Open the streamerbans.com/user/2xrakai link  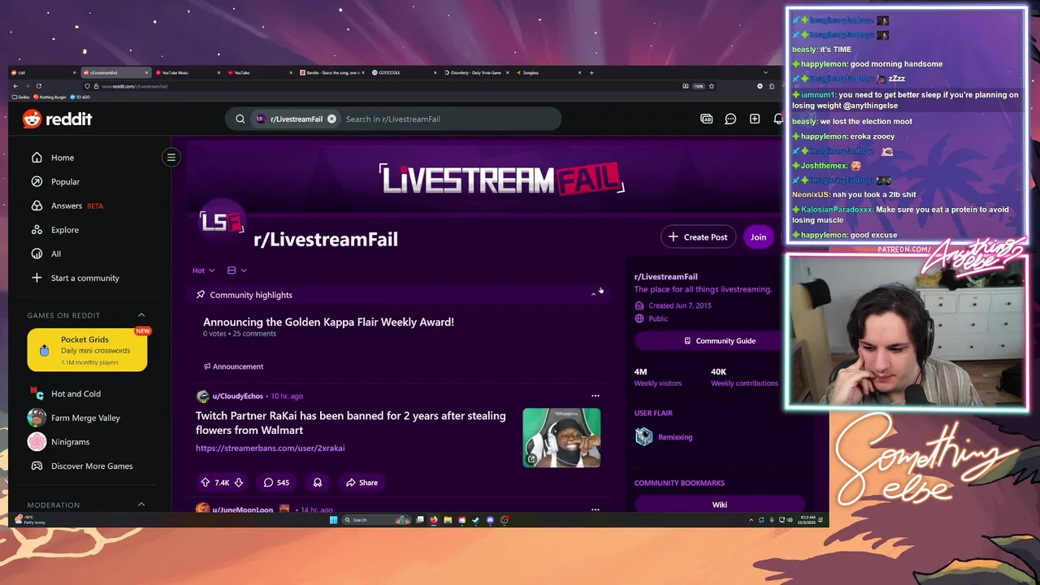(x=270, y=448)
